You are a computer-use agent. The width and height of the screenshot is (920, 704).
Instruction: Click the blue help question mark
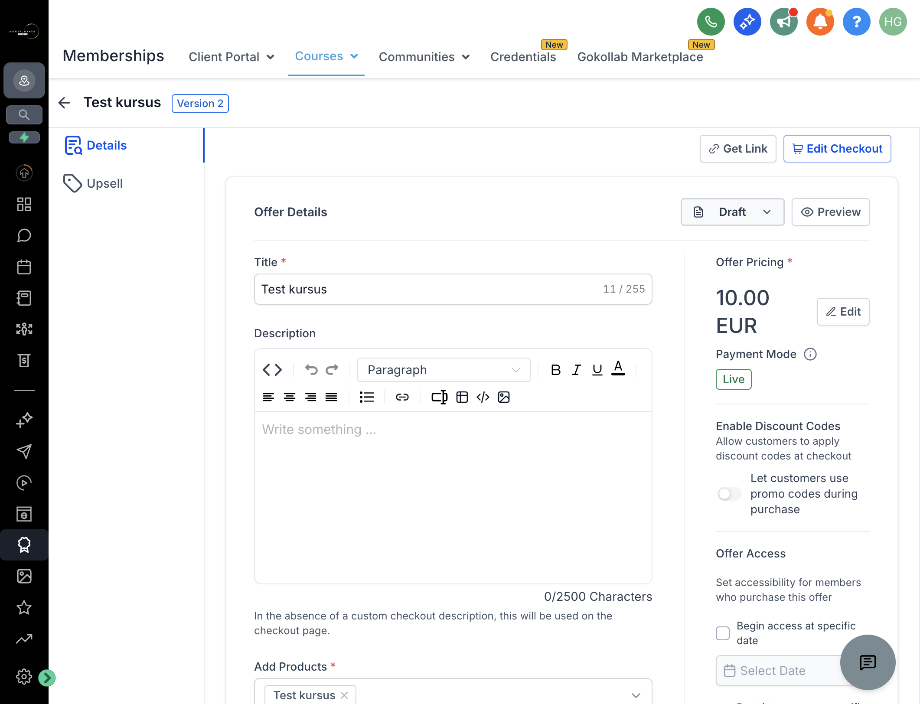tap(856, 22)
